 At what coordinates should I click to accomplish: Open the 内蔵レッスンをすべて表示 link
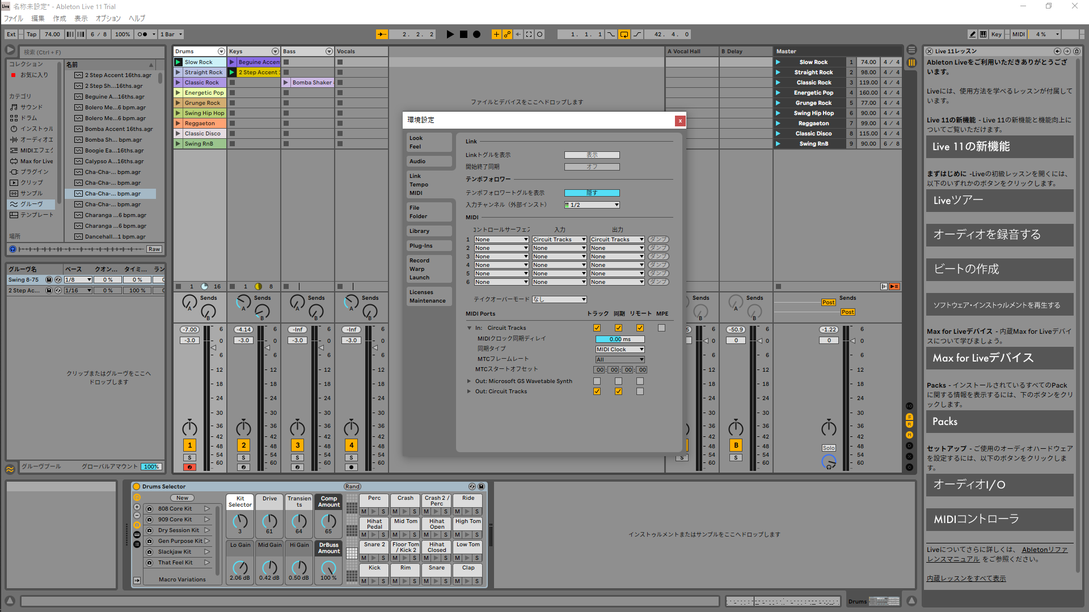(966, 579)
